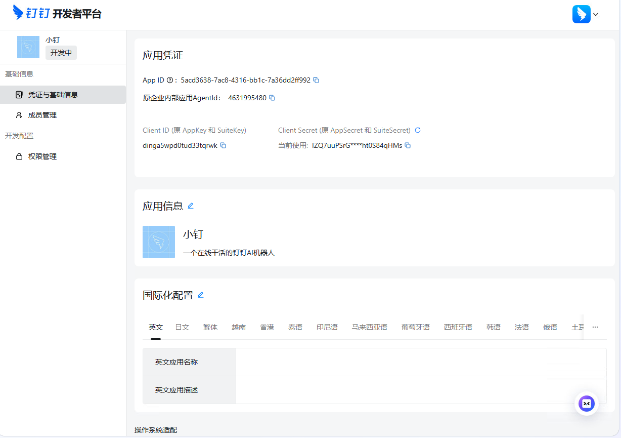
Task: Reset the Client Secret with refresh icon
Action: point(418,130)
